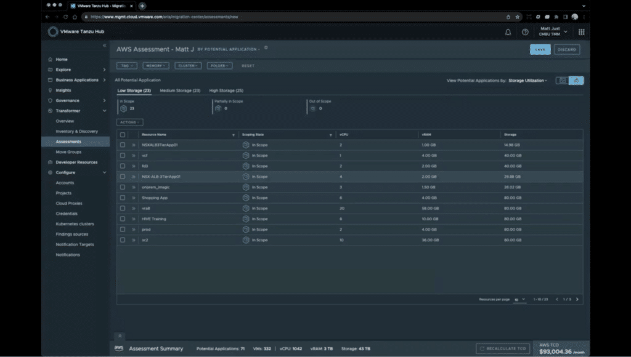
Task: Click the VMware Tanzu Hub logo
Action: point(53,32)
